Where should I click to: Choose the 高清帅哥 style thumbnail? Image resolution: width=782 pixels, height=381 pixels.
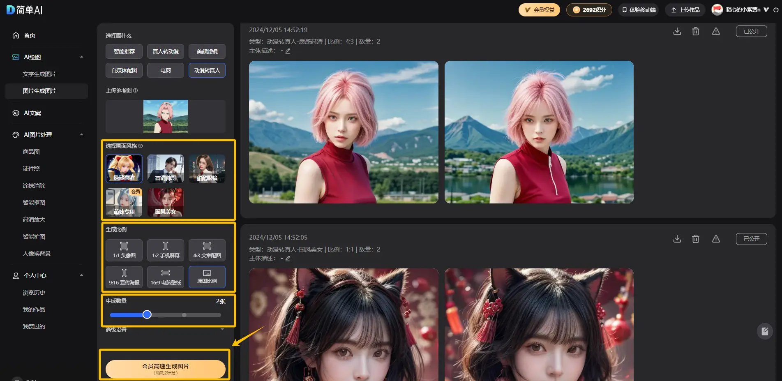coord(166,169)
